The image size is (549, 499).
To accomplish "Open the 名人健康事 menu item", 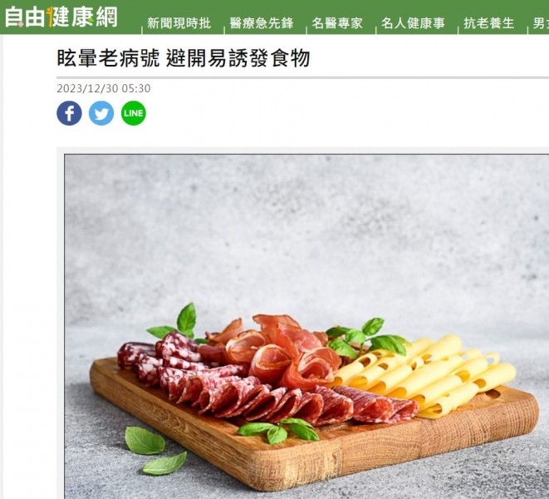I will pyautogui.click(x=413, y=23).
